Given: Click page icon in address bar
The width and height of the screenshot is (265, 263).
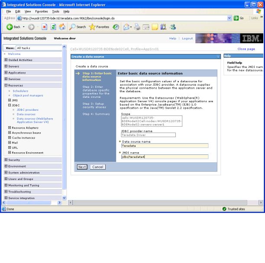Looking at the screenshot, I should click(19, 18).
